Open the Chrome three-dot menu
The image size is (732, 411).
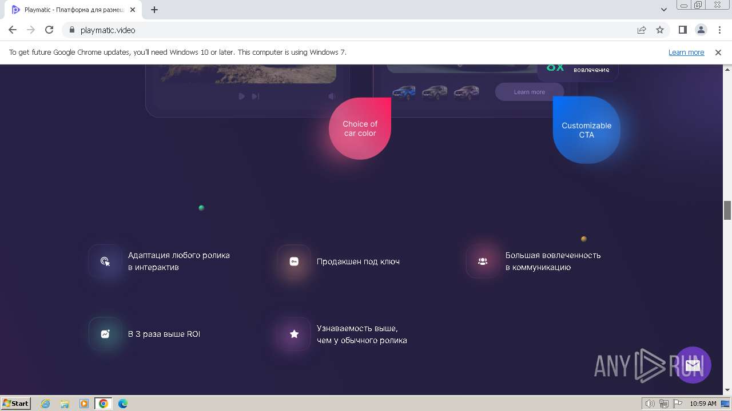tap(719, 30)
